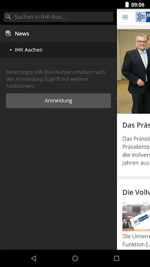Open the 'Die Vollv...' article headline
Screen dimensions: 150x267
pos(136,192)
